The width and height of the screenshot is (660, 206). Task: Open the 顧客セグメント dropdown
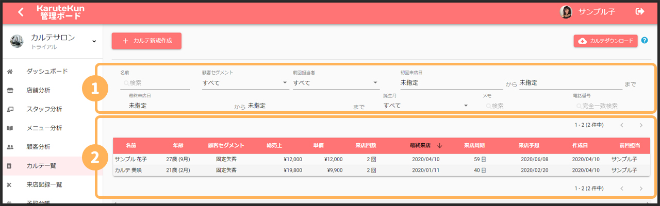pyautogui.click(x=245, y=82)
